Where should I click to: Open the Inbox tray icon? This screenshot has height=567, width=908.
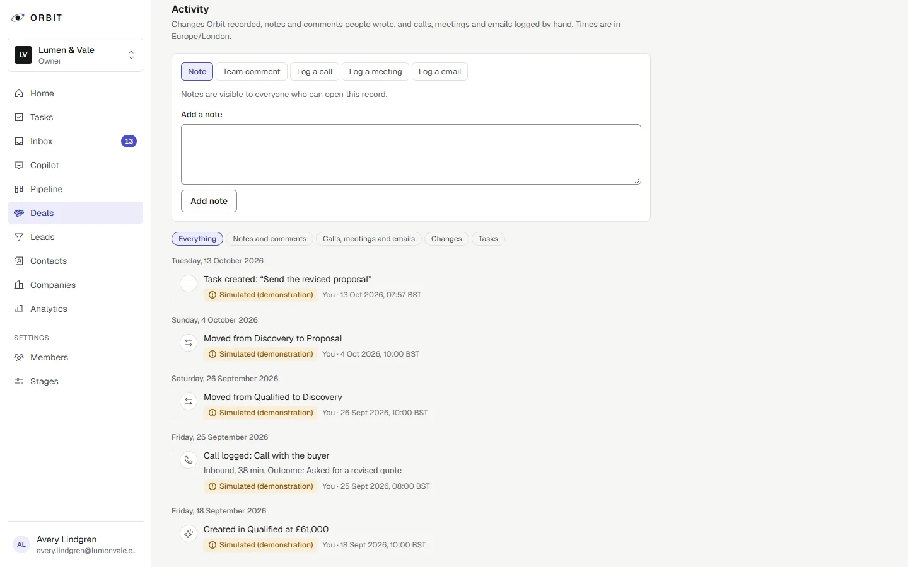[19, 141]
